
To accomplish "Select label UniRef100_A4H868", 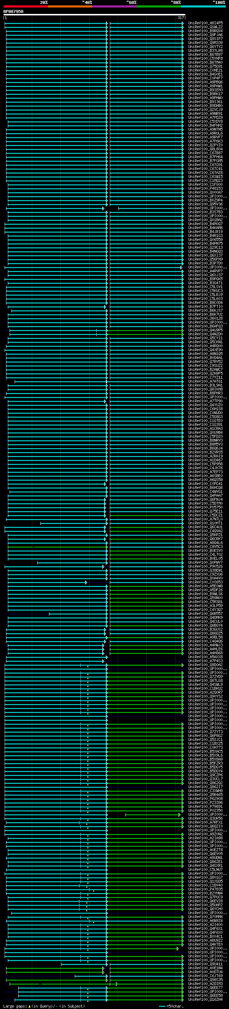I will point(205,653).
